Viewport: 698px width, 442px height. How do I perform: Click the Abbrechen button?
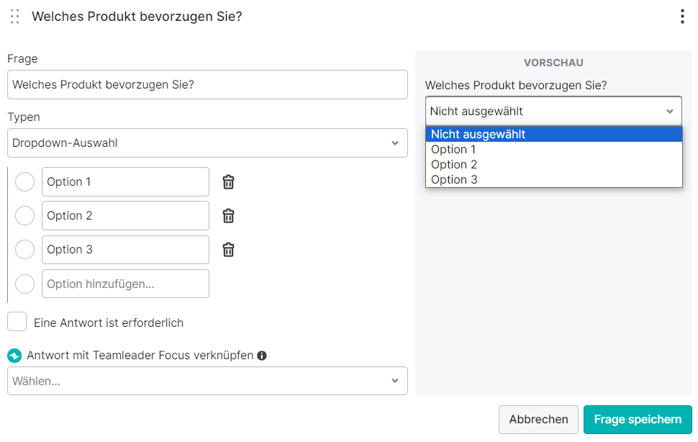pos(538,420)
